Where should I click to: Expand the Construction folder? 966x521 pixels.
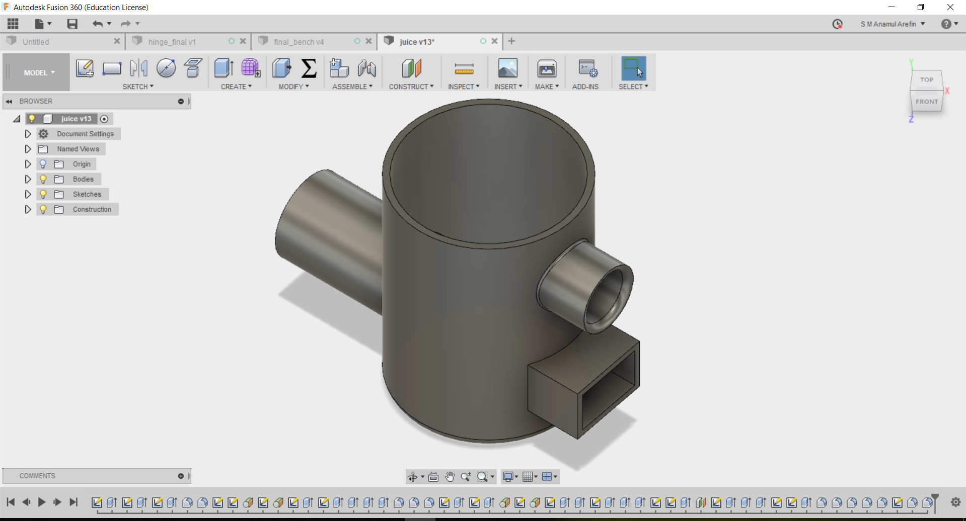pos(28,209)
